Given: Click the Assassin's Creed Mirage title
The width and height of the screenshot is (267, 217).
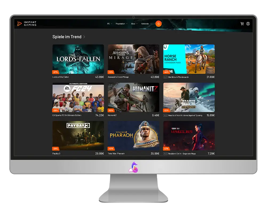Looking at the screenshot, I should pyautogui.click(x=118, y=77).
